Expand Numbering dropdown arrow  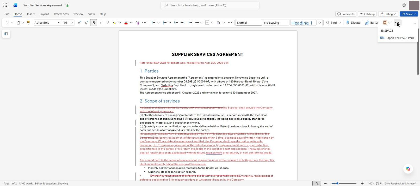coord(170,23)
